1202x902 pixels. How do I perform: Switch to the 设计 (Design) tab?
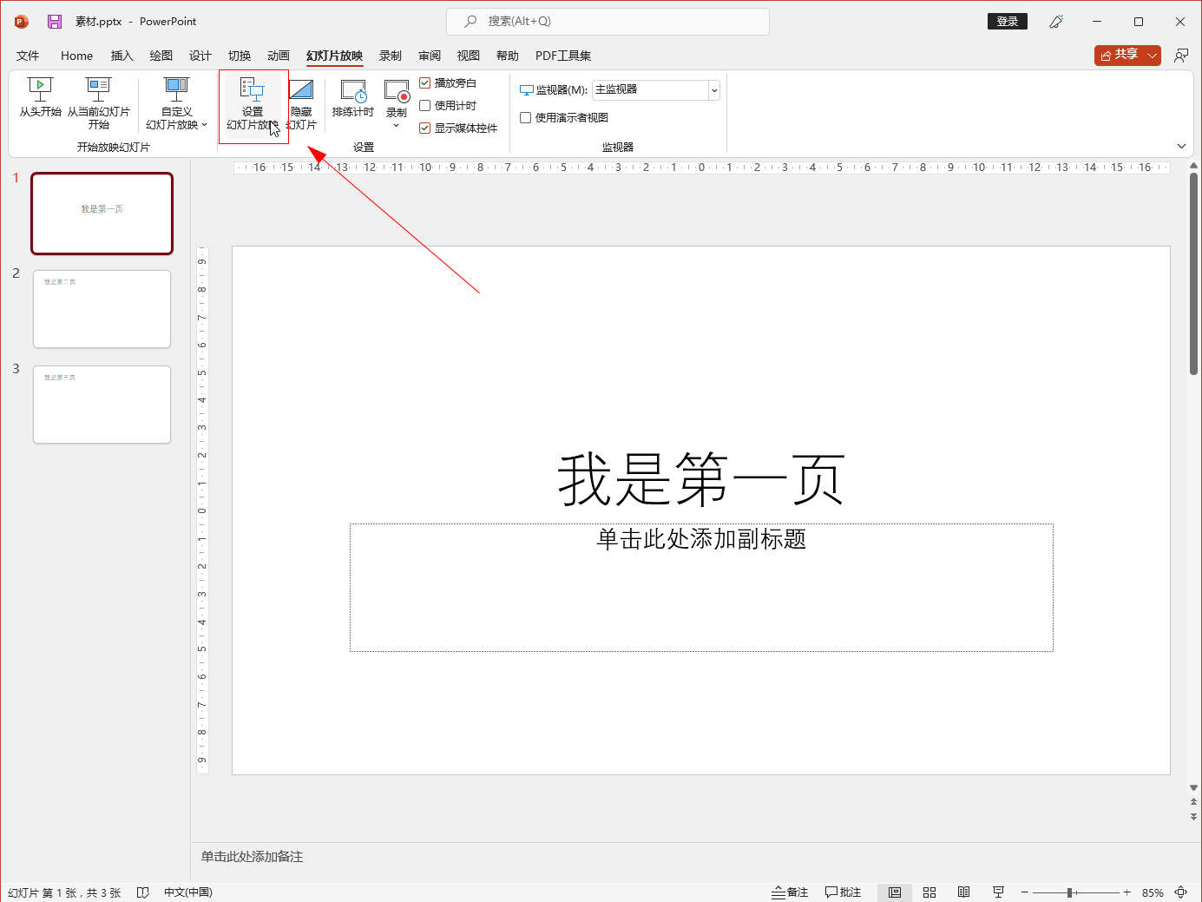(x=200, y=56)
